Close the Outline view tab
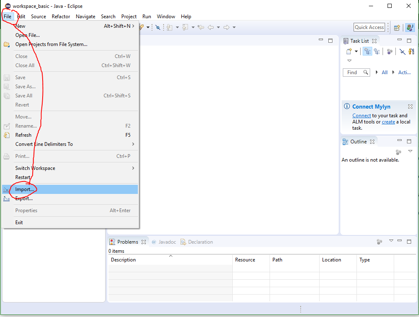Viewport: 419px width, 317px height. click(x=372, y=142)
